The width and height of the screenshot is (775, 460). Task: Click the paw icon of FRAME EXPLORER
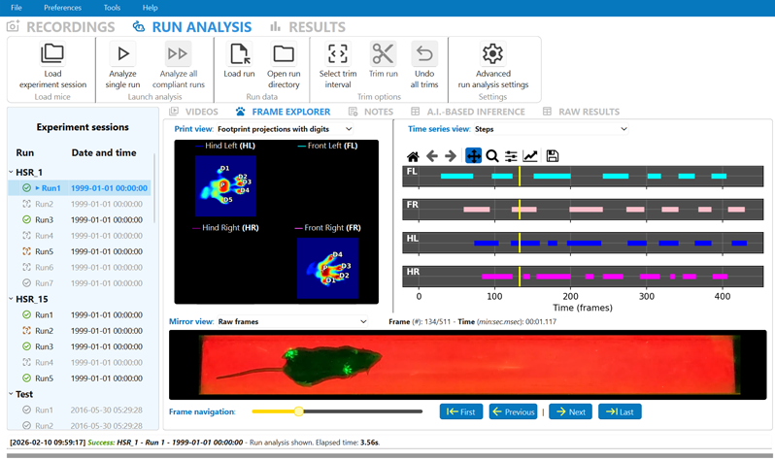(240, 112)
